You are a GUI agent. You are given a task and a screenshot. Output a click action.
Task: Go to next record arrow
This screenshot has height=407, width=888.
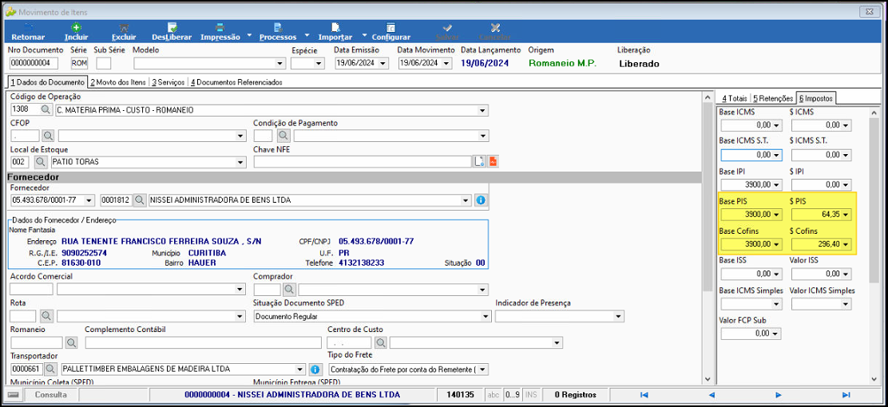tap(779, 394)
